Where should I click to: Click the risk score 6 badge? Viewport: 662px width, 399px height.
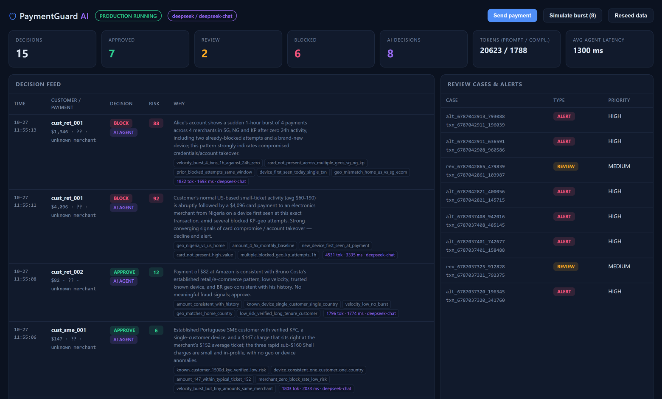tap(156, 331)
